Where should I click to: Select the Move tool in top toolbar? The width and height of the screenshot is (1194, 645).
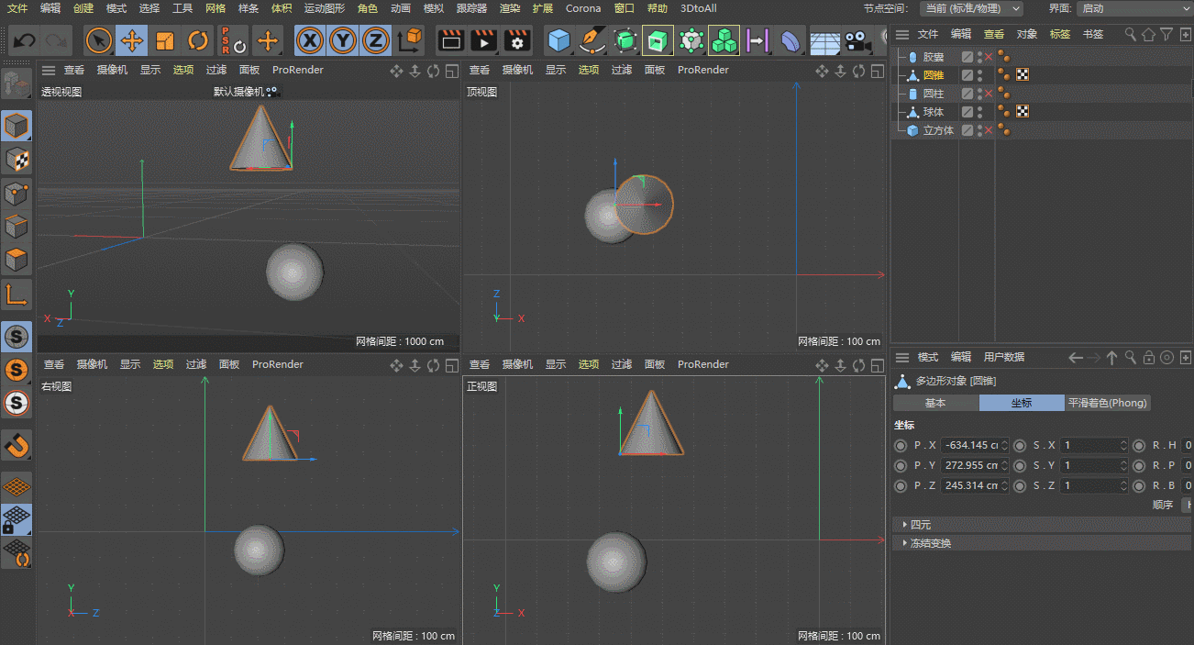pos(132,40)
